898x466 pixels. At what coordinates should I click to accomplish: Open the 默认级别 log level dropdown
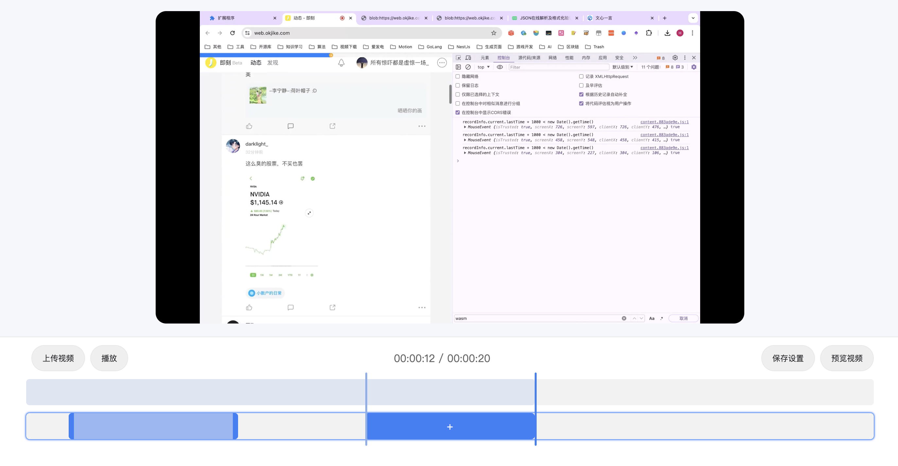click(x=623, y=67)
